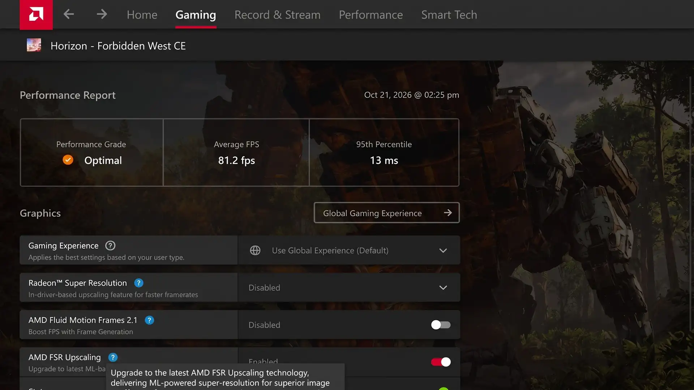Click arrow icon on Global Gaming Experience
Viewport: 694px width, 390px height.
pyautogui.click(x=448, y=213)
